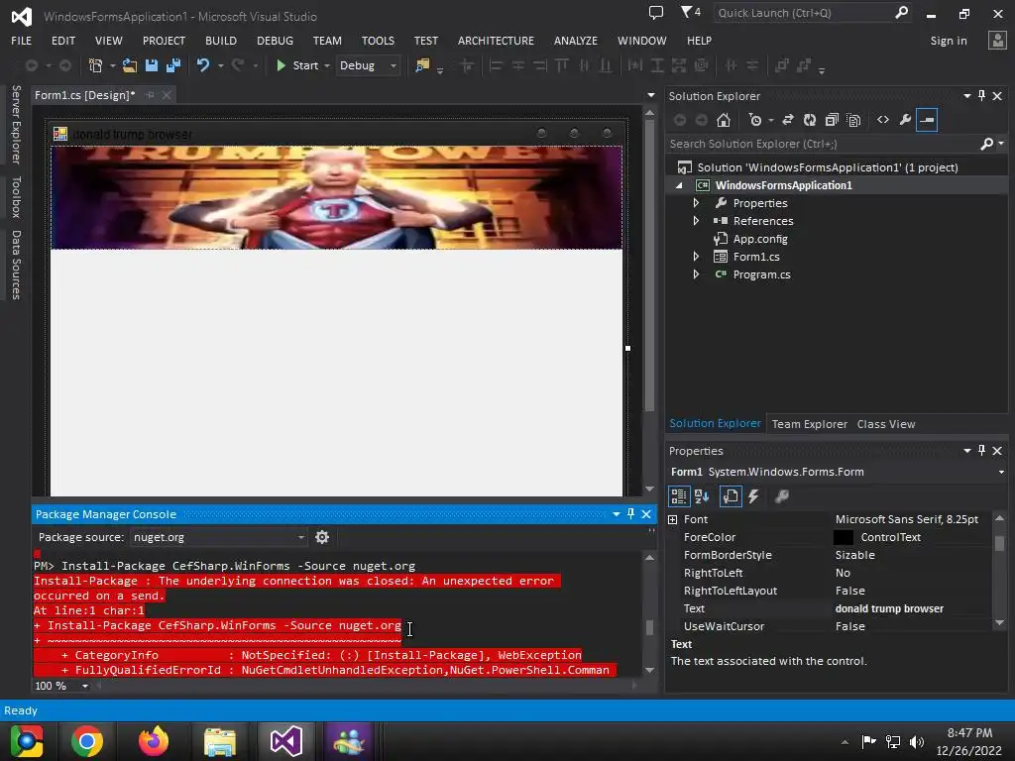Pin the Package Manager Console panel

(x=630, y=514)
